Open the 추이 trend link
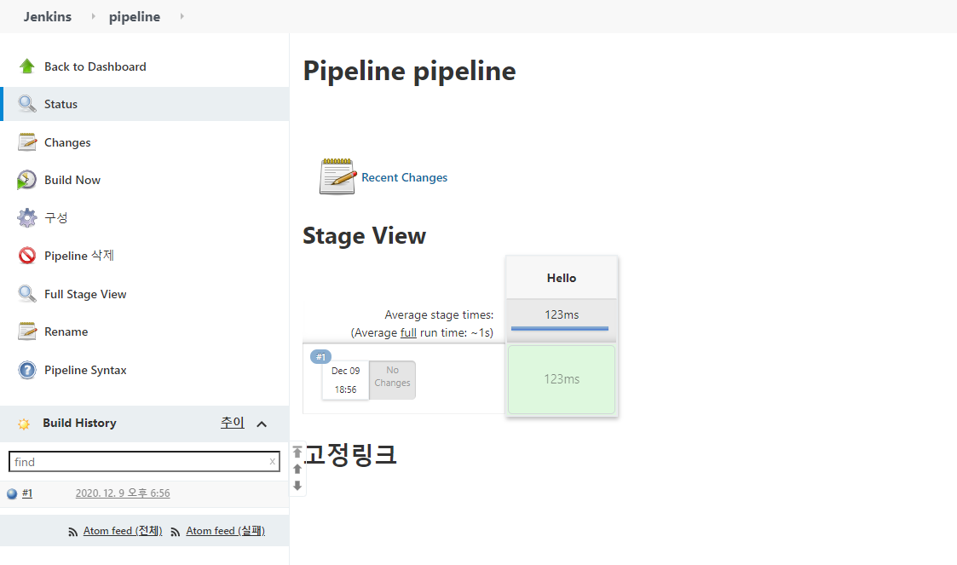 [233, 422]
